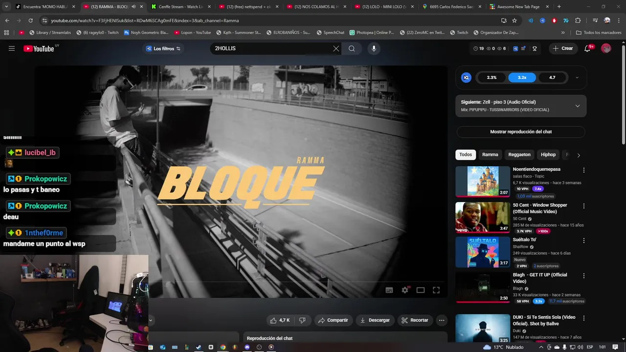
Task: Clear the 2HOLLIS search text with X
Action: (336, 48)
